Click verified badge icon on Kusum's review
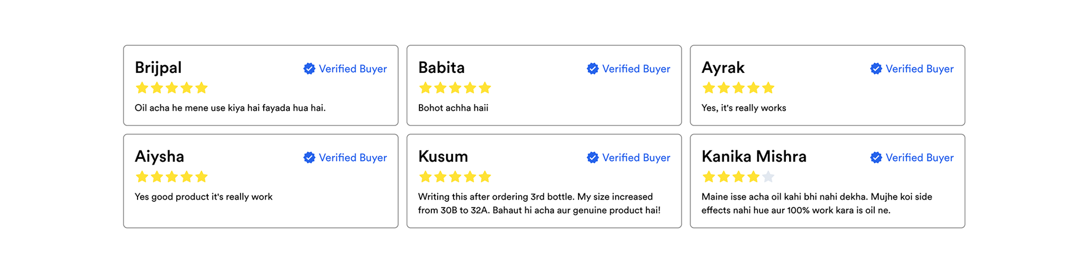The width and height of the screenshot is (1087, 260). tap(593, 158)
